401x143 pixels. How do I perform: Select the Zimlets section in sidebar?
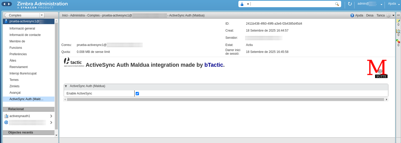(14, 86)
